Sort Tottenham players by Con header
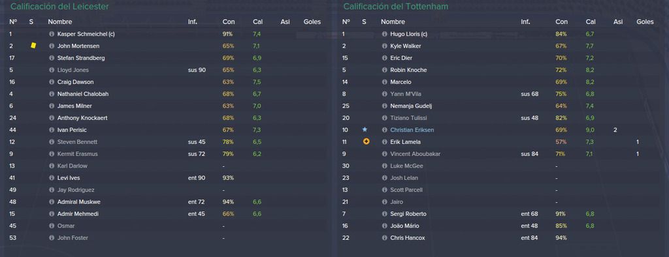 pyautogui.click(x=561, y=22)
